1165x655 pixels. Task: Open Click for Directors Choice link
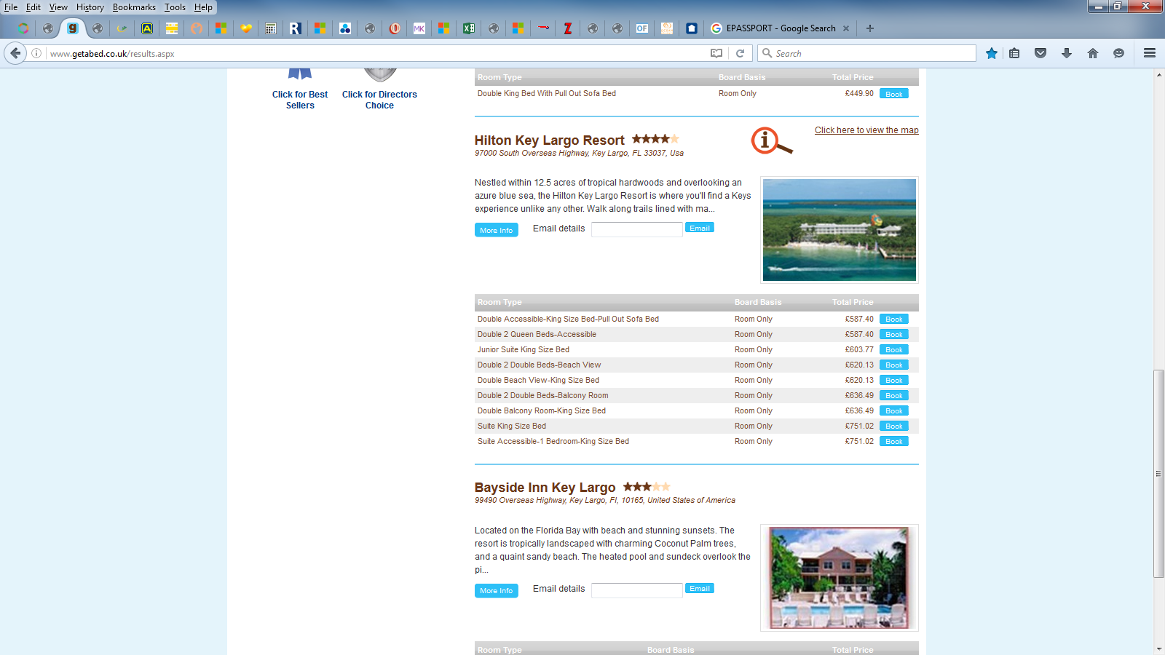(379, 100)
